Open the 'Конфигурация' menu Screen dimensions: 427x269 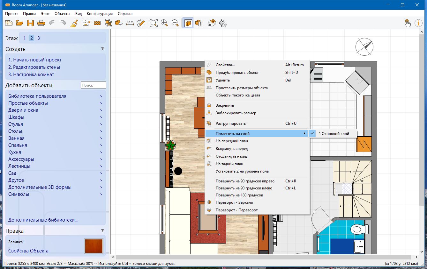100,14
